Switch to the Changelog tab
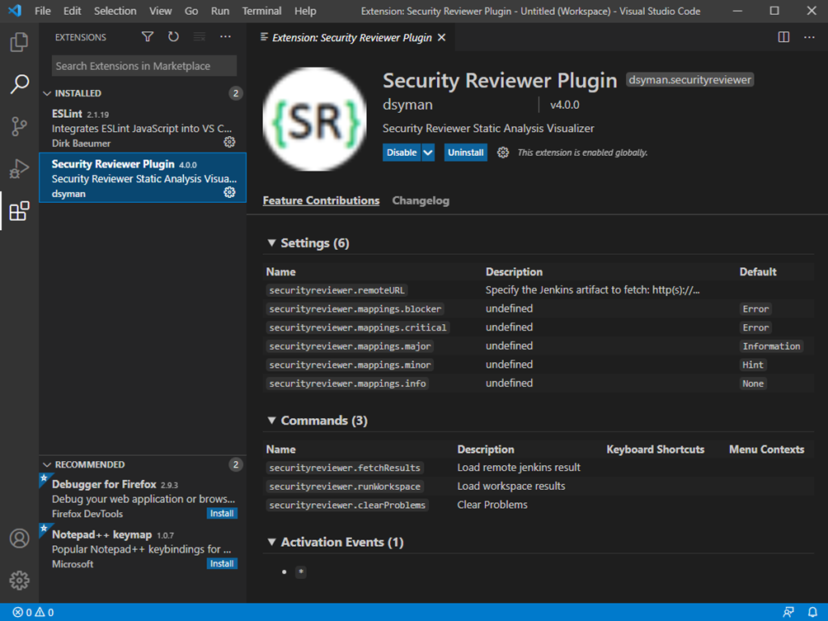Viewport: 828px width, 621px height. click(x=421, y=200)
